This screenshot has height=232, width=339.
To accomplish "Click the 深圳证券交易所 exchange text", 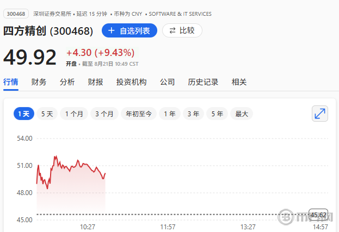I will tap(52, 14).
